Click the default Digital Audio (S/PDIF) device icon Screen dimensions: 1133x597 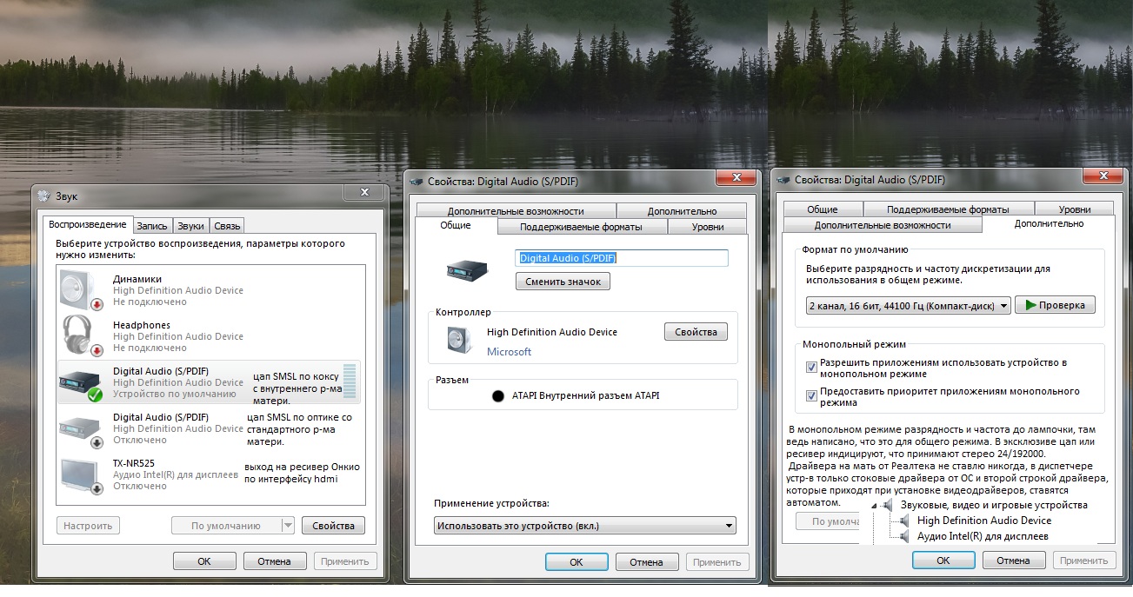pyautogui.click(x=82, y=382)
